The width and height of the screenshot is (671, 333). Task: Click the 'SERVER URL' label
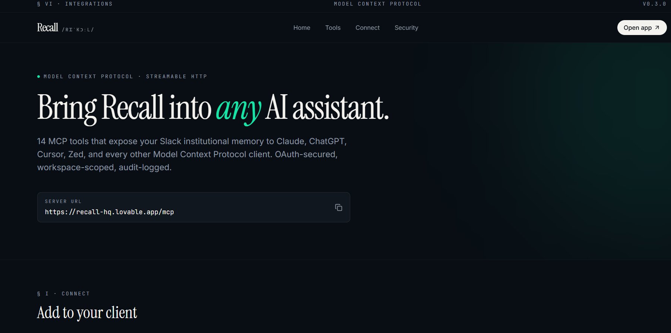click(63, 202)
